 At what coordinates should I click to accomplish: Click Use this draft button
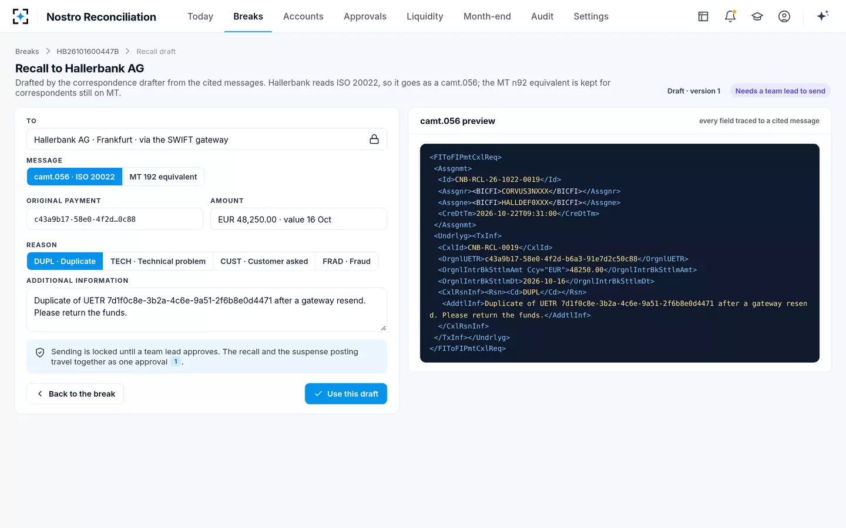tap(346, 394)
